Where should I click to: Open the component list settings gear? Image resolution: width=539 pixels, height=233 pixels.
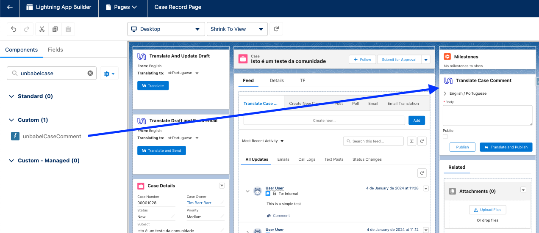tap(109, 74)
